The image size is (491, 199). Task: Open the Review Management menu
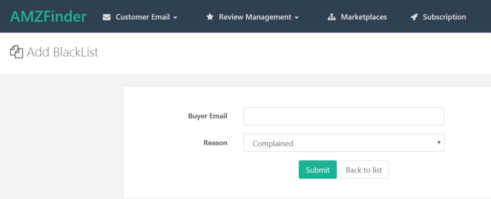point(255,17)
